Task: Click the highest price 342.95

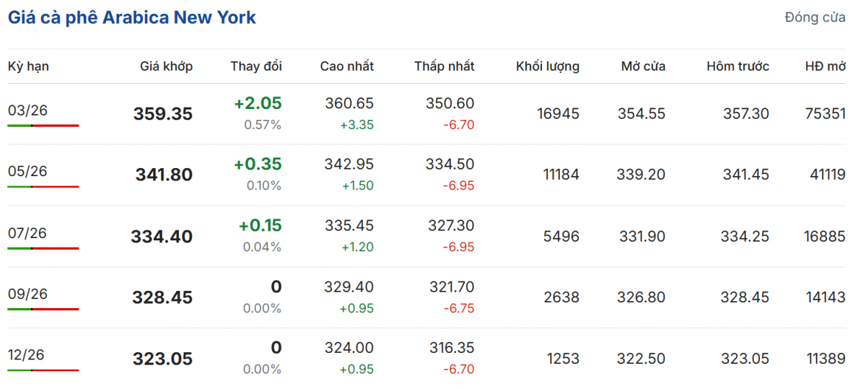Action: point(350,165)
